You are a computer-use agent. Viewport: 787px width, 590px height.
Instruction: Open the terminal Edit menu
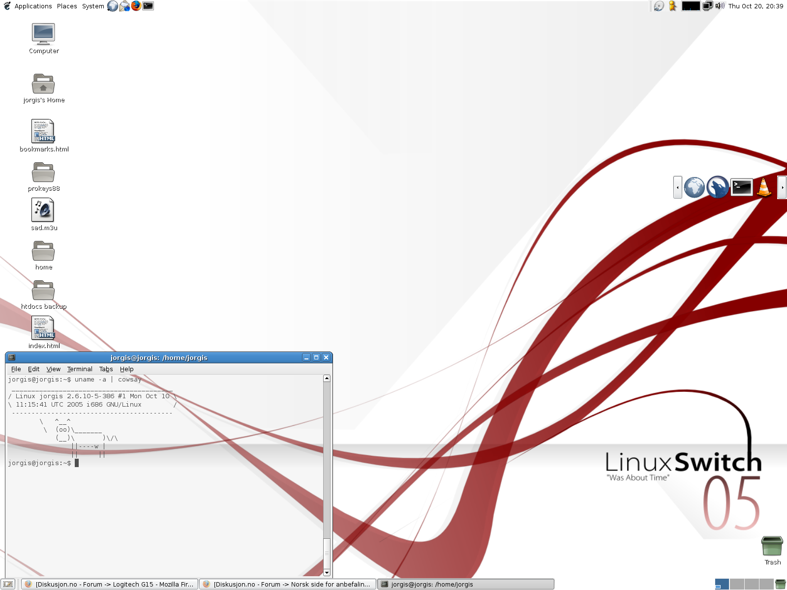tap(33, 369)
